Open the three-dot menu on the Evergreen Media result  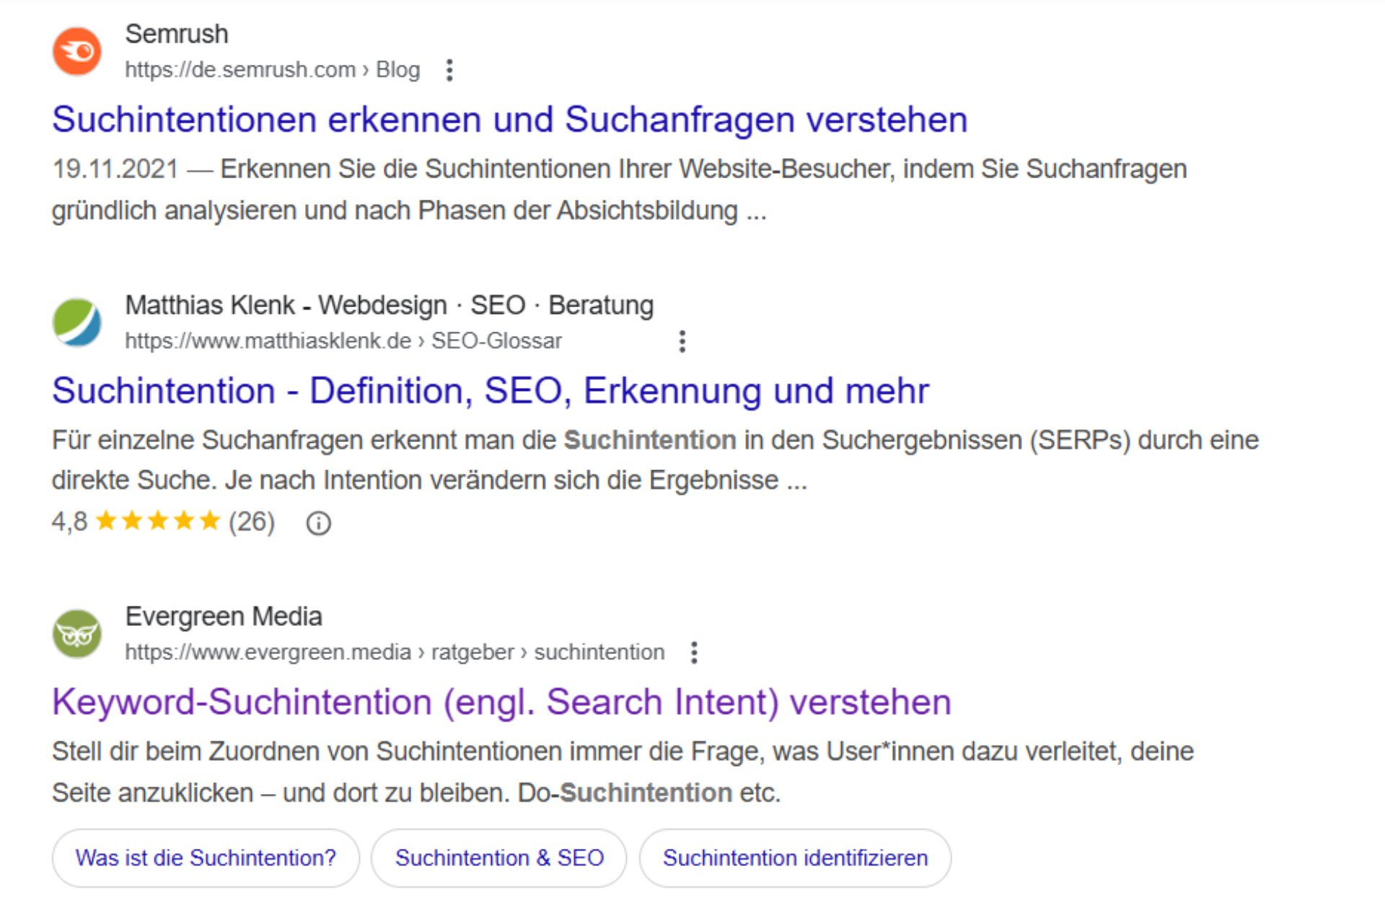pos(694,651)
